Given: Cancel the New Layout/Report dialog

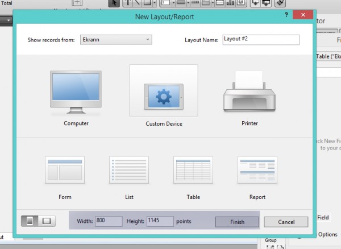Looking at the screenshot, I should [286, 222].
